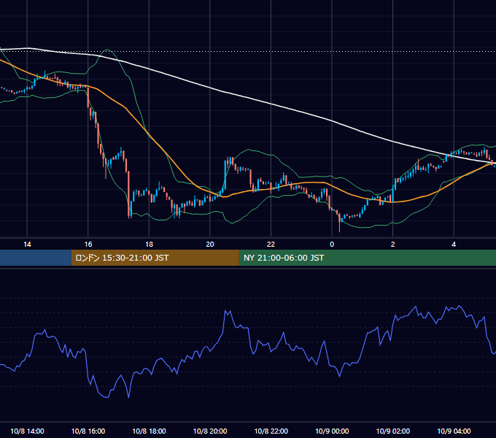496x438 pixels.
Task: Click the hour label 16 on time axis
Action: [x=88, y=245]
